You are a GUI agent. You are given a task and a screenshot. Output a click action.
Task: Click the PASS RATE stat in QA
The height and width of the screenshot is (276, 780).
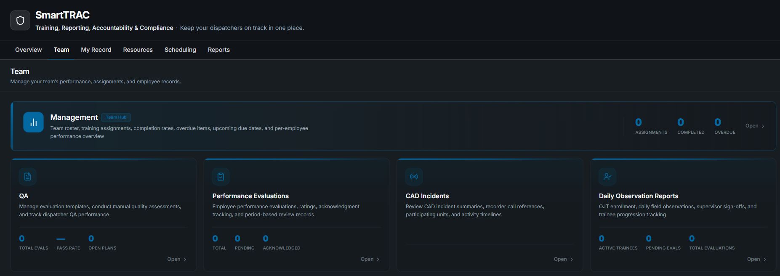coord(68,242)
